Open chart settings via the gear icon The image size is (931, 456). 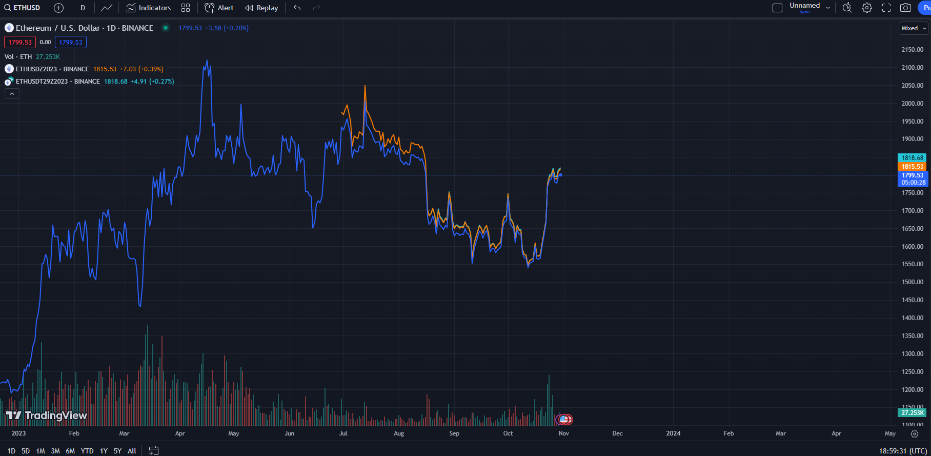click(866, 8)
